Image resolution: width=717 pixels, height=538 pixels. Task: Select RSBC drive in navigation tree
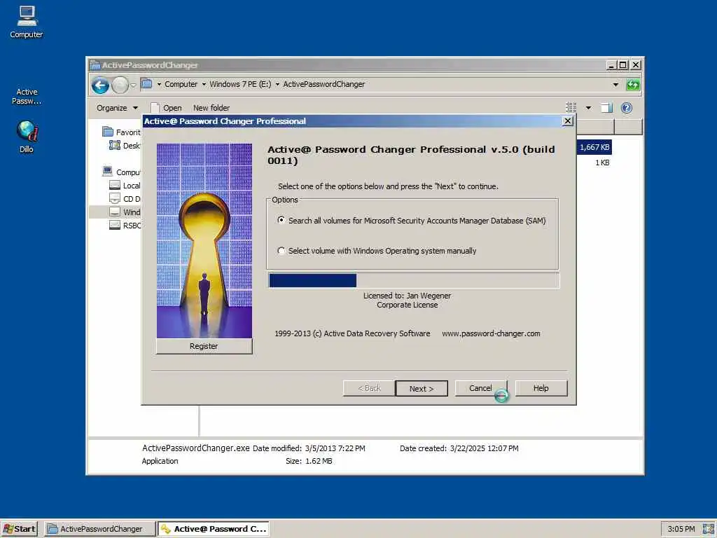point(125,225)
